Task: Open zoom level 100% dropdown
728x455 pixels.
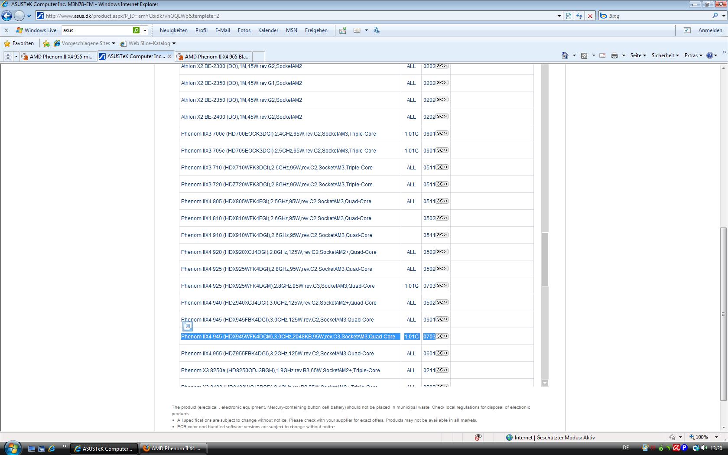Action: tap(716, 437)
